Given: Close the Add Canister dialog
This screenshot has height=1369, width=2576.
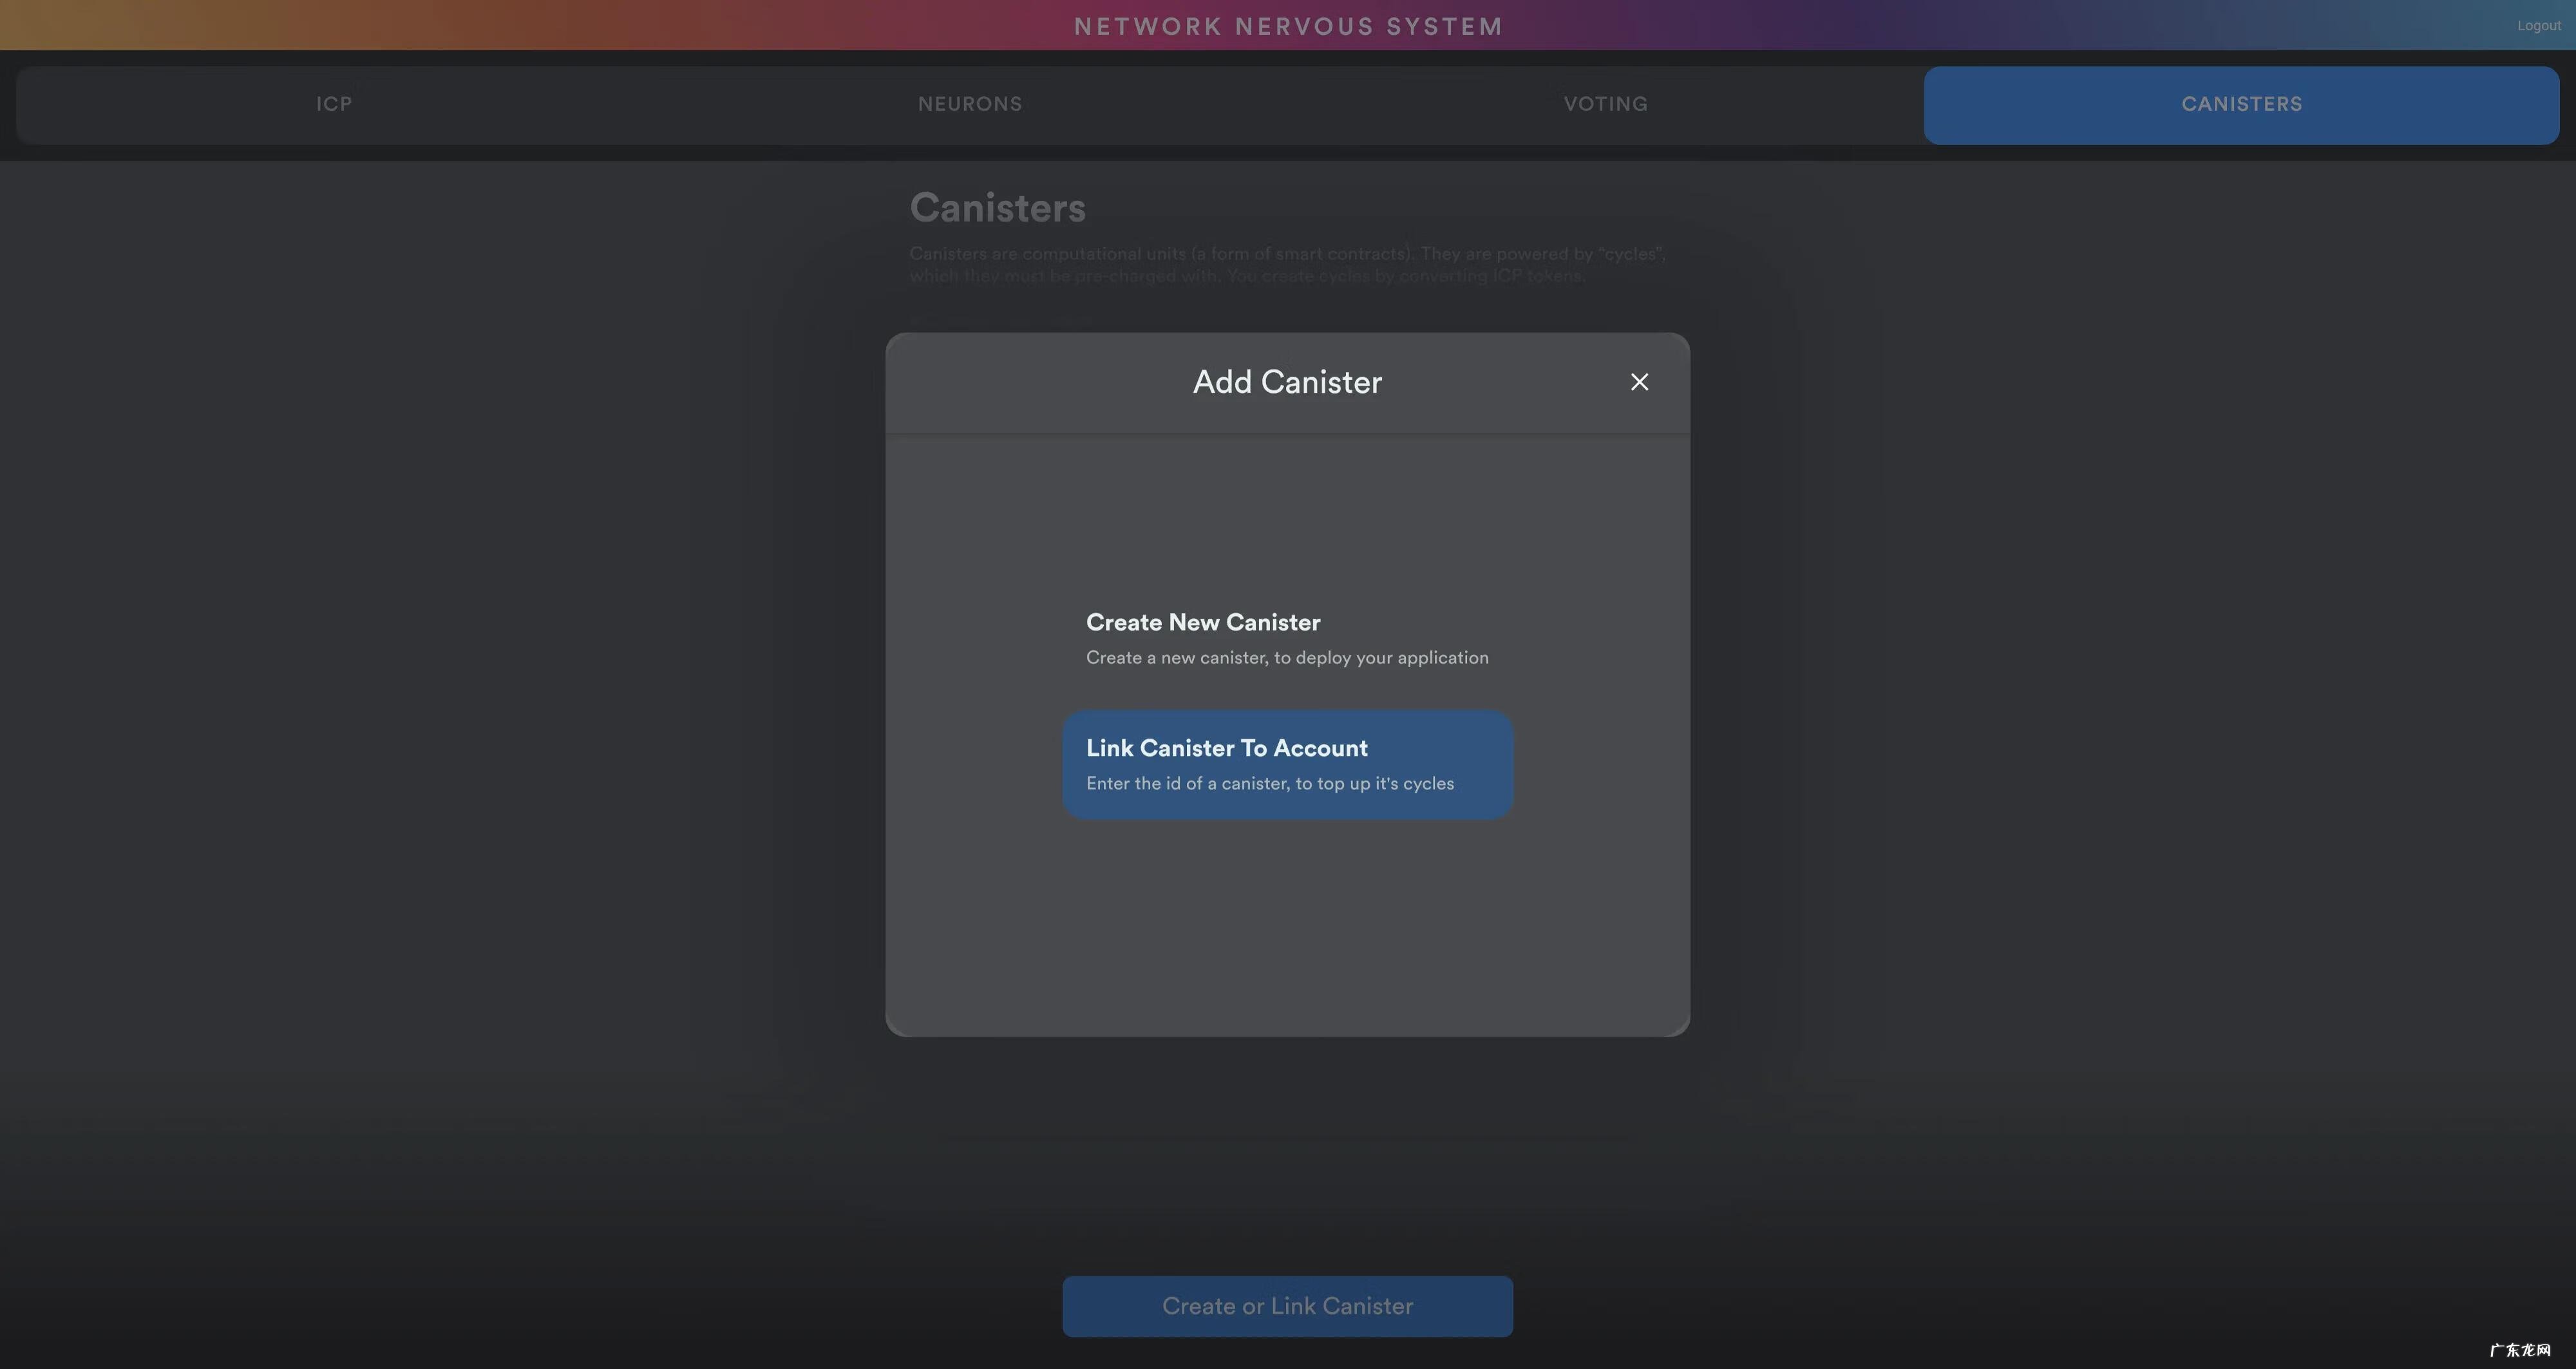Looking at the screenshot, I should [1639, 382].
